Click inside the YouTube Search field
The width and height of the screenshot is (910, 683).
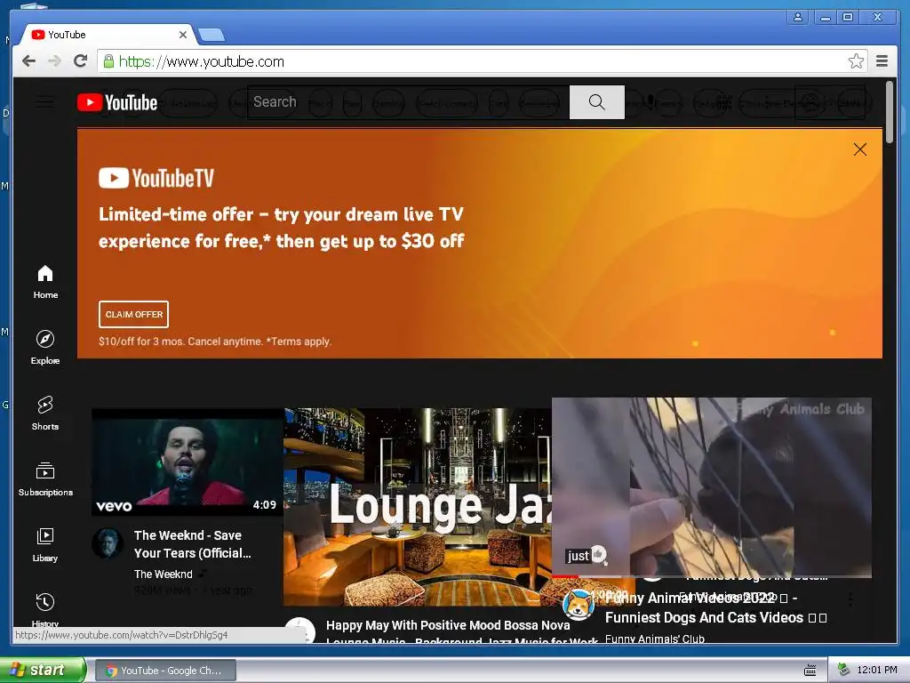pyautogui.click(x=409, y=102)
